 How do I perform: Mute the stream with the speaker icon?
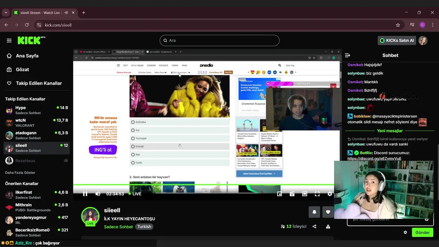tap(98, 194)
